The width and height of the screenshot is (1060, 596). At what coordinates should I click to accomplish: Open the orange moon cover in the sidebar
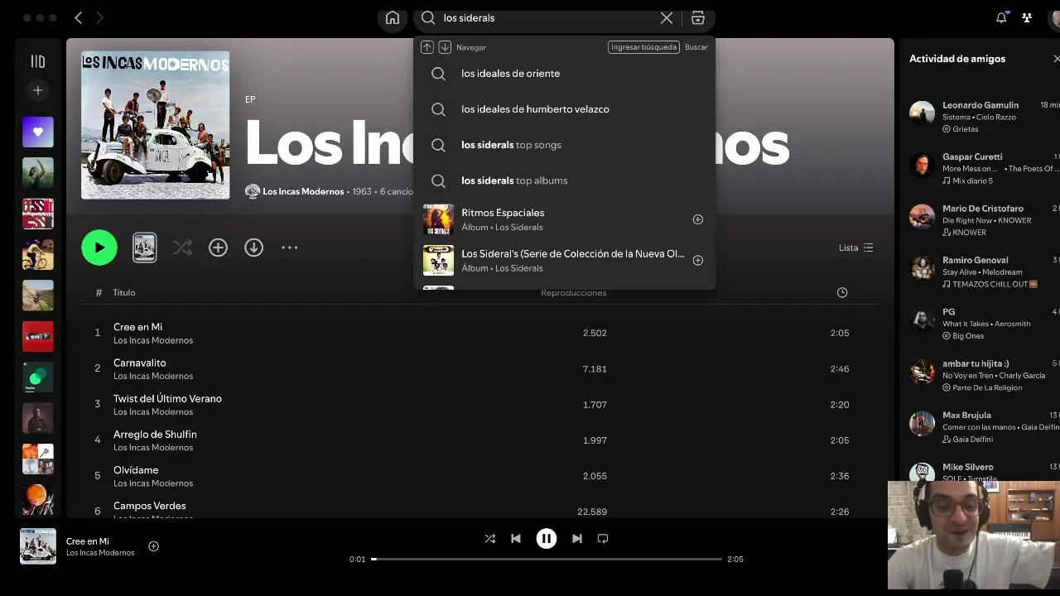[38, 500]
